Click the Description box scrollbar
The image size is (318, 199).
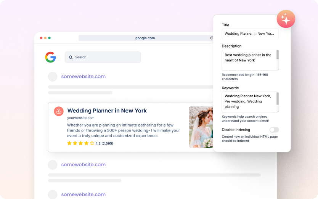277,56
